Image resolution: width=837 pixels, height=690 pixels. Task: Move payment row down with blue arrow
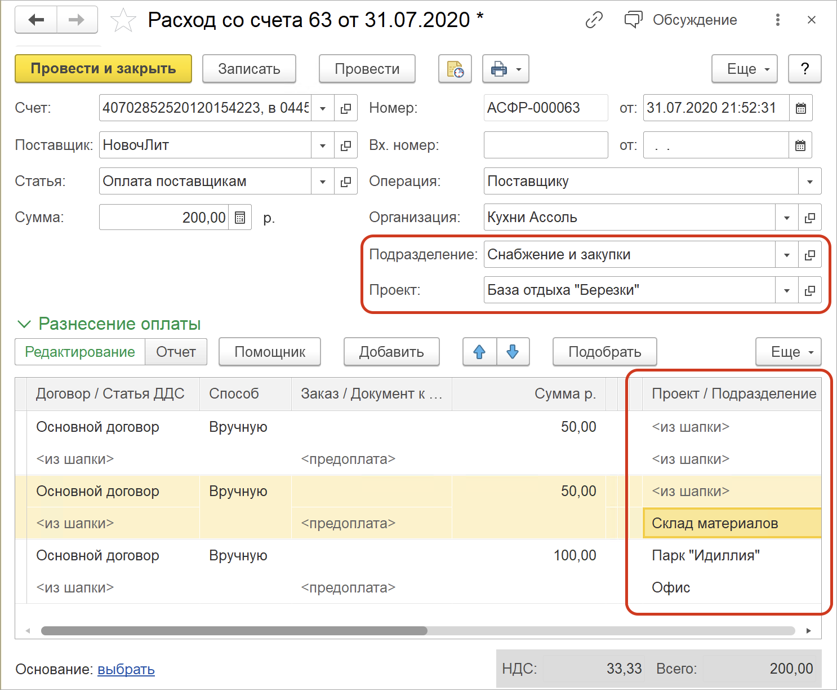coord(513,352)
